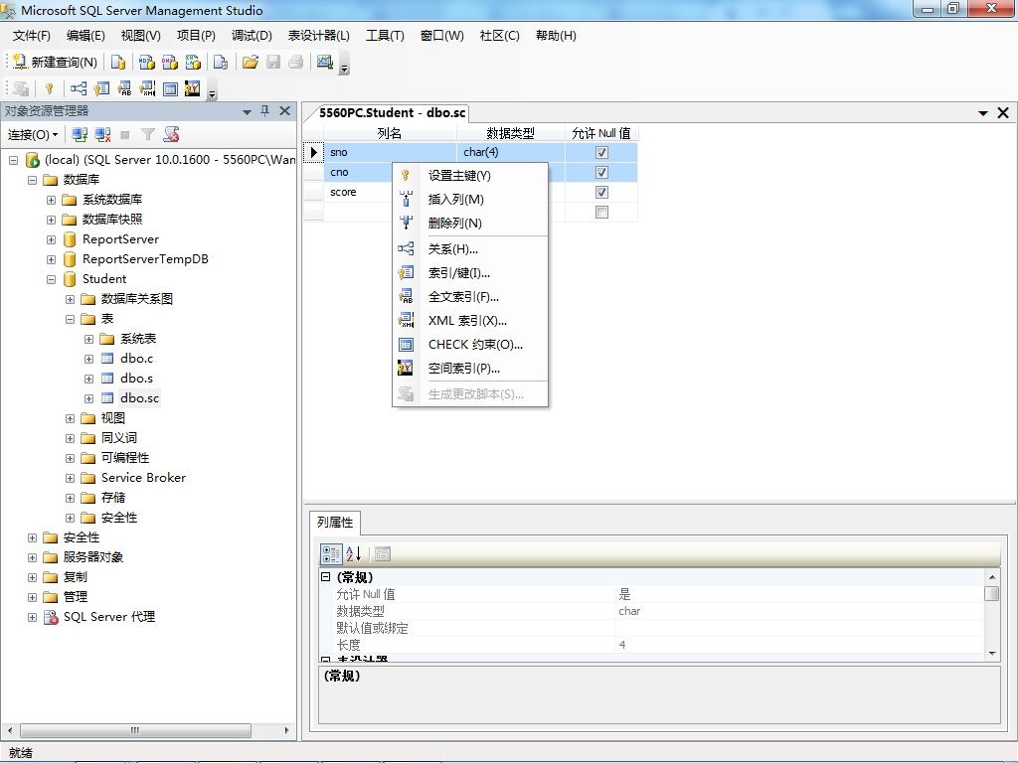Expand the dbo.s table node

[88, 379]
